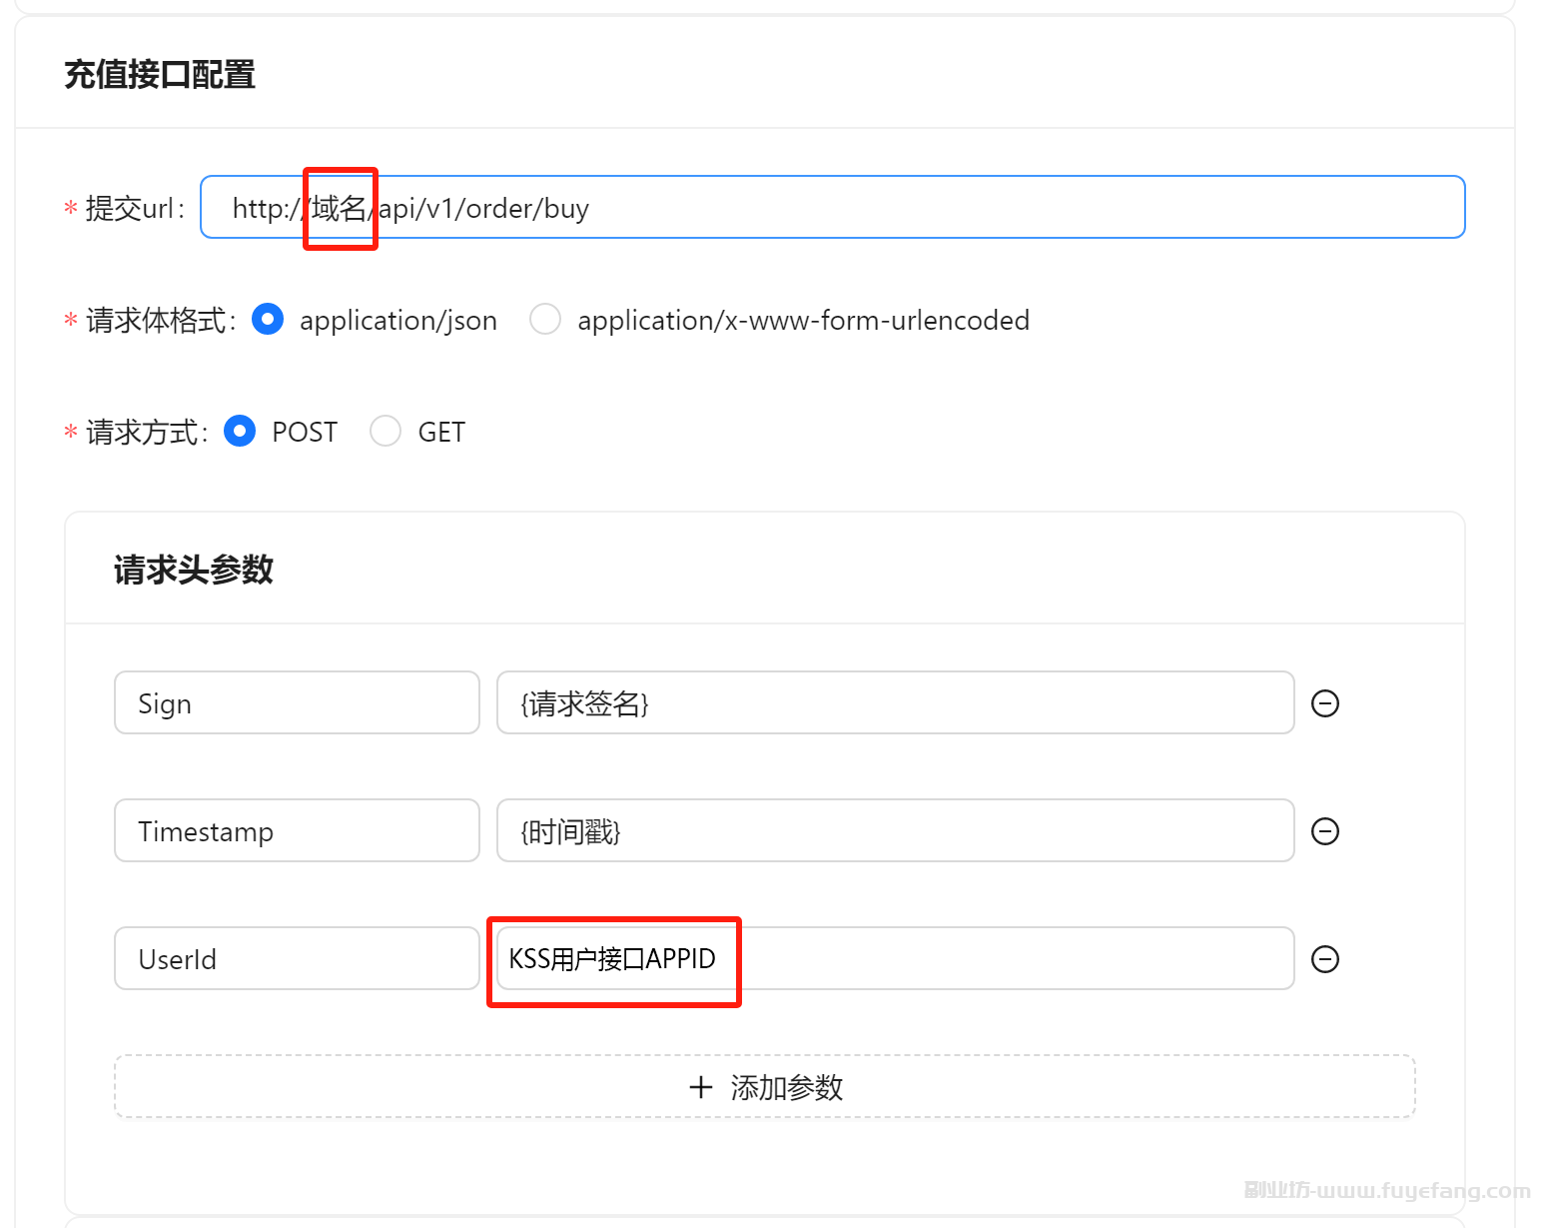This screenshot has height=1228, width=1557.
Task: Edit the Timestamp parameter name field
Action: pyautogui.click(x=297, y=830)
